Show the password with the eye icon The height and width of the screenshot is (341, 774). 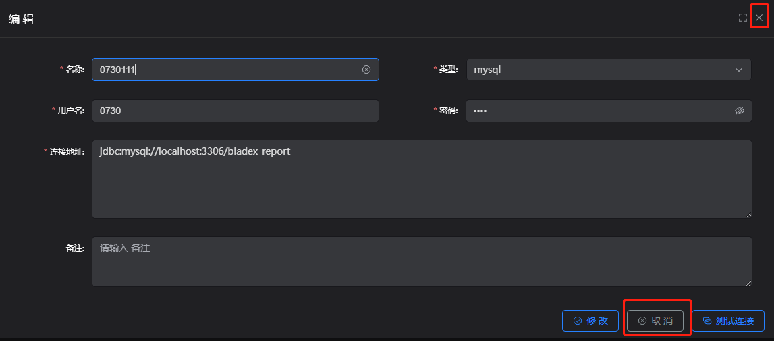(x=739, y=111)
